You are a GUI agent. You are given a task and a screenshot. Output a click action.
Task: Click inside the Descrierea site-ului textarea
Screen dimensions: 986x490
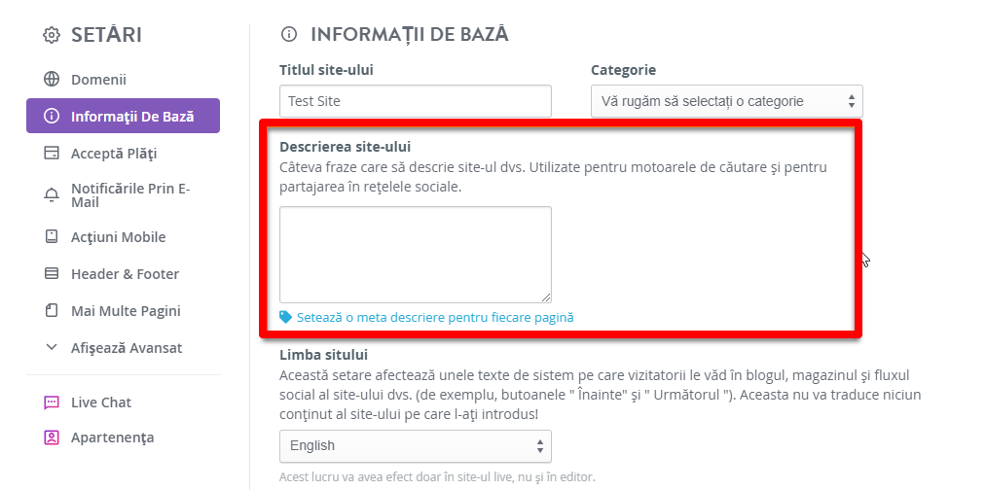416,255
